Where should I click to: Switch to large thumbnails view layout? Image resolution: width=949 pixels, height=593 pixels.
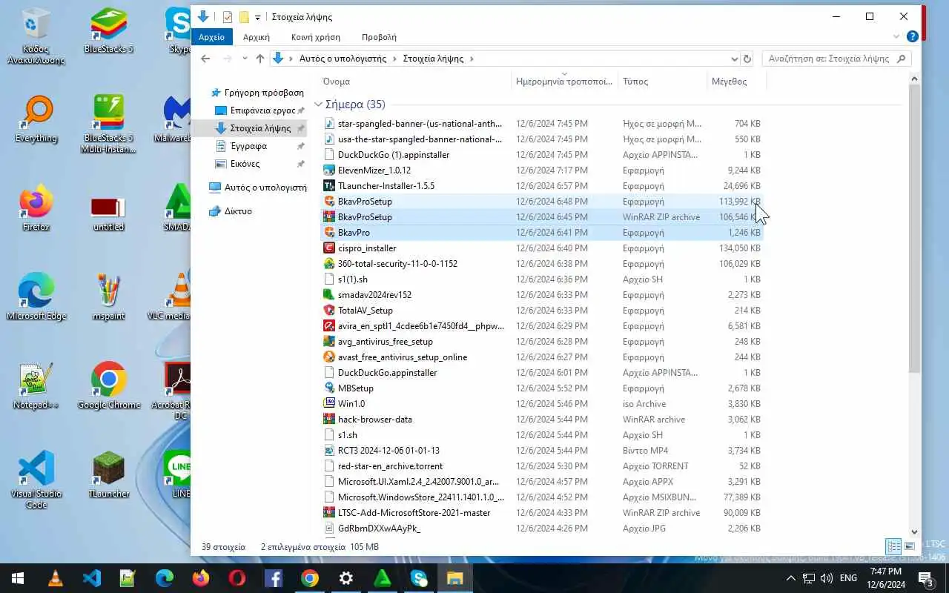909,546
